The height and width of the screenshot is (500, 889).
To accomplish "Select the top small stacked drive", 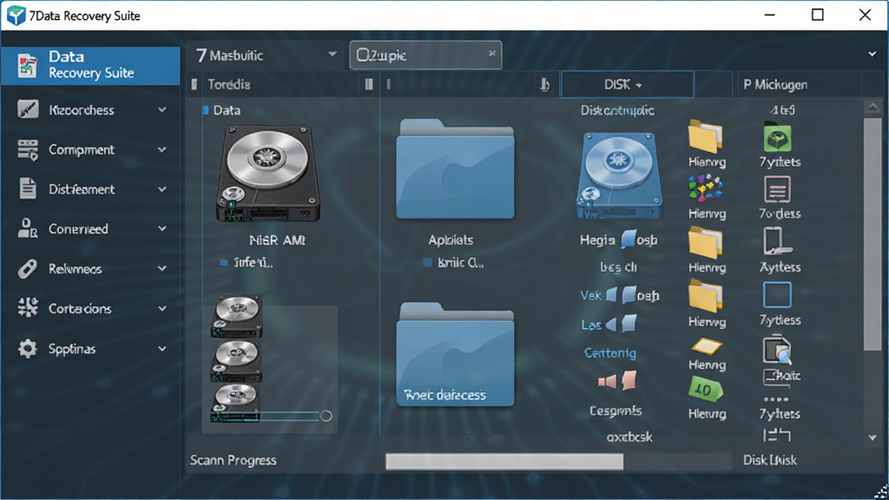I will 236,316.
